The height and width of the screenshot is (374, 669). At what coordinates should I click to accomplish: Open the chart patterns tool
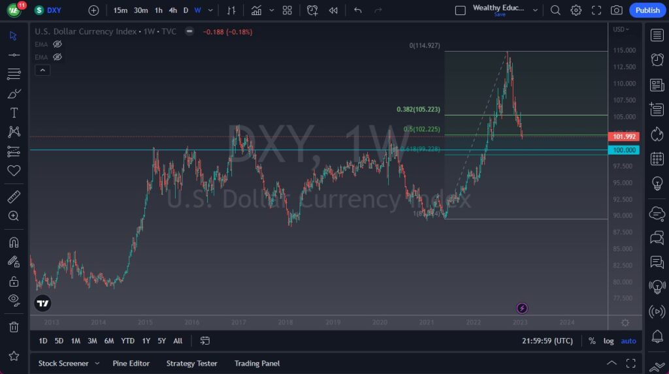[x=14, y=132]
